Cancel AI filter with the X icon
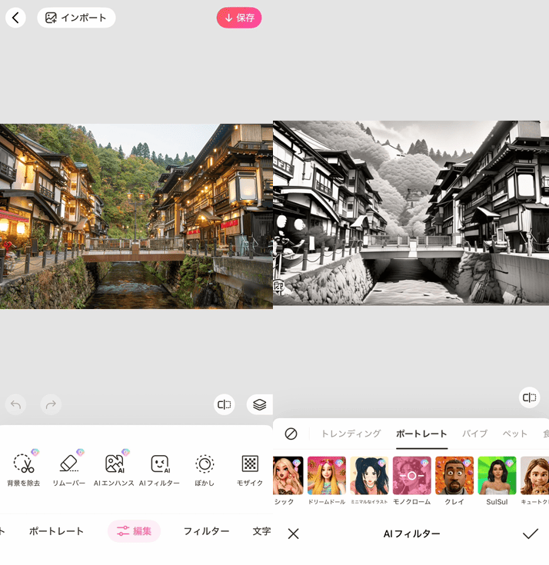This screenshot has height=565, width=549. click(x=293, y=533)
